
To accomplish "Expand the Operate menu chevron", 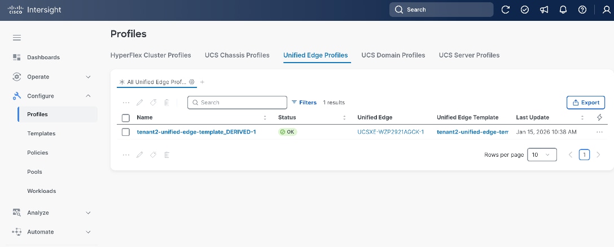I will 88,77.
